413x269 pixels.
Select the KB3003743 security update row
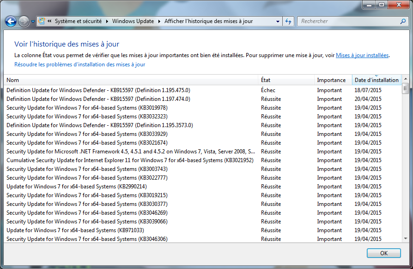[x=203, y=169]
